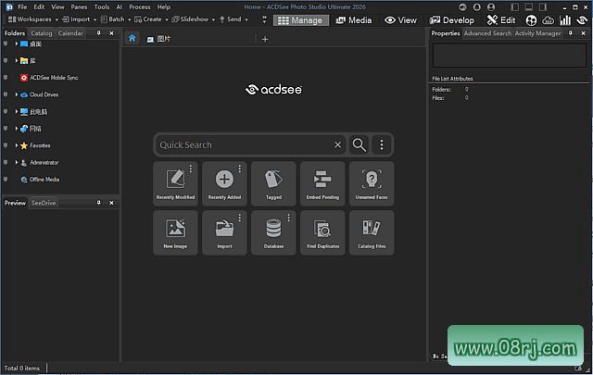Open the Import toolbar dropdown arrow

coord(95,19)
